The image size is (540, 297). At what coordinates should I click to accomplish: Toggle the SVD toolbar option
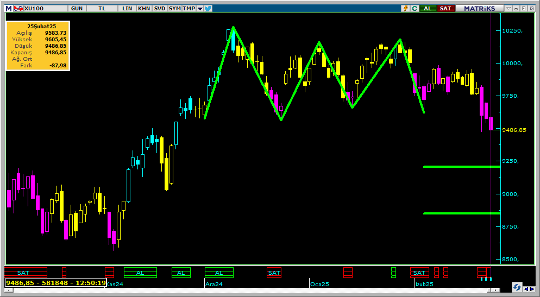(x=160, y=8)
